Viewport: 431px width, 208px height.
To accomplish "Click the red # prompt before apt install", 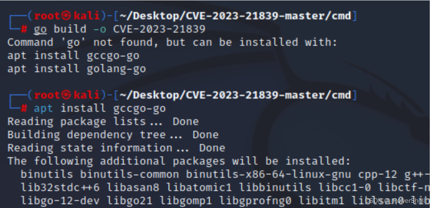I will point(24,108).
